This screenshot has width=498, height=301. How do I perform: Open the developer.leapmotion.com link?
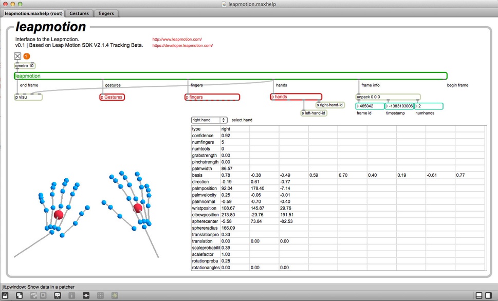point(182,45)
